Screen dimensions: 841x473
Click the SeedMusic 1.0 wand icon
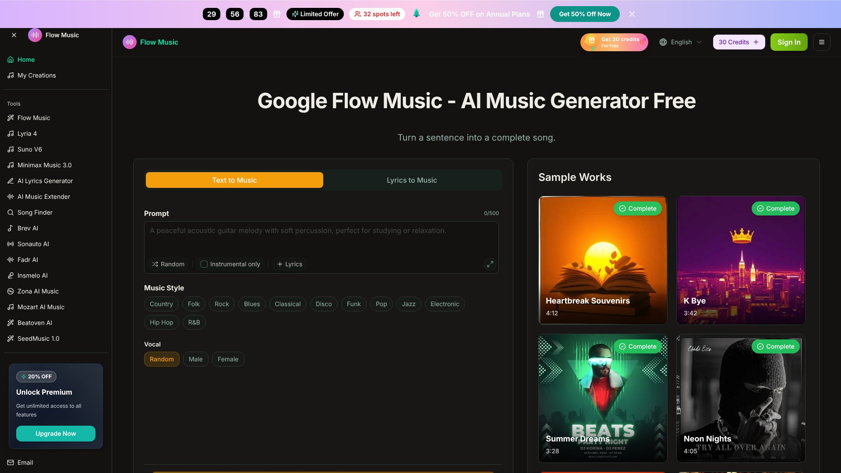tap(11, 339)
